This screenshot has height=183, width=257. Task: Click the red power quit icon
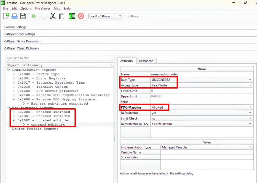[81, 16]
